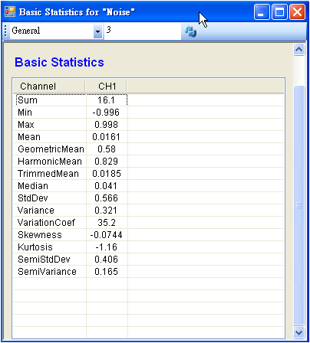Image resolution: width=310 pixels, height=343 pixels.
Task: Click the CH1 column header
Action: 106,87
